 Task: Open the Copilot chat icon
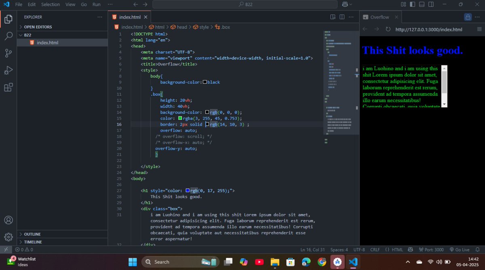tap(345, 4)
